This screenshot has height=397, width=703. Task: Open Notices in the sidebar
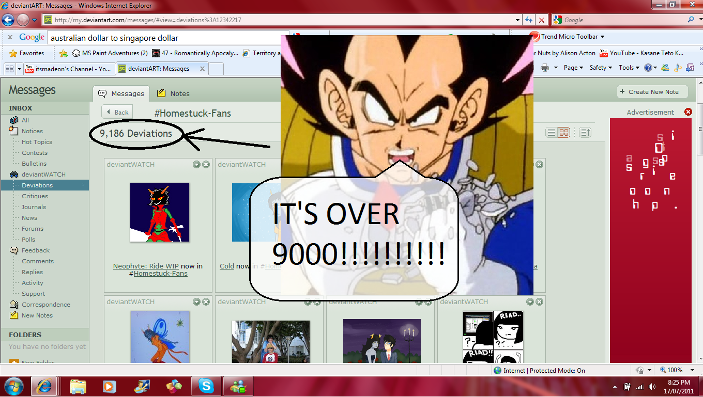(32, 131)
